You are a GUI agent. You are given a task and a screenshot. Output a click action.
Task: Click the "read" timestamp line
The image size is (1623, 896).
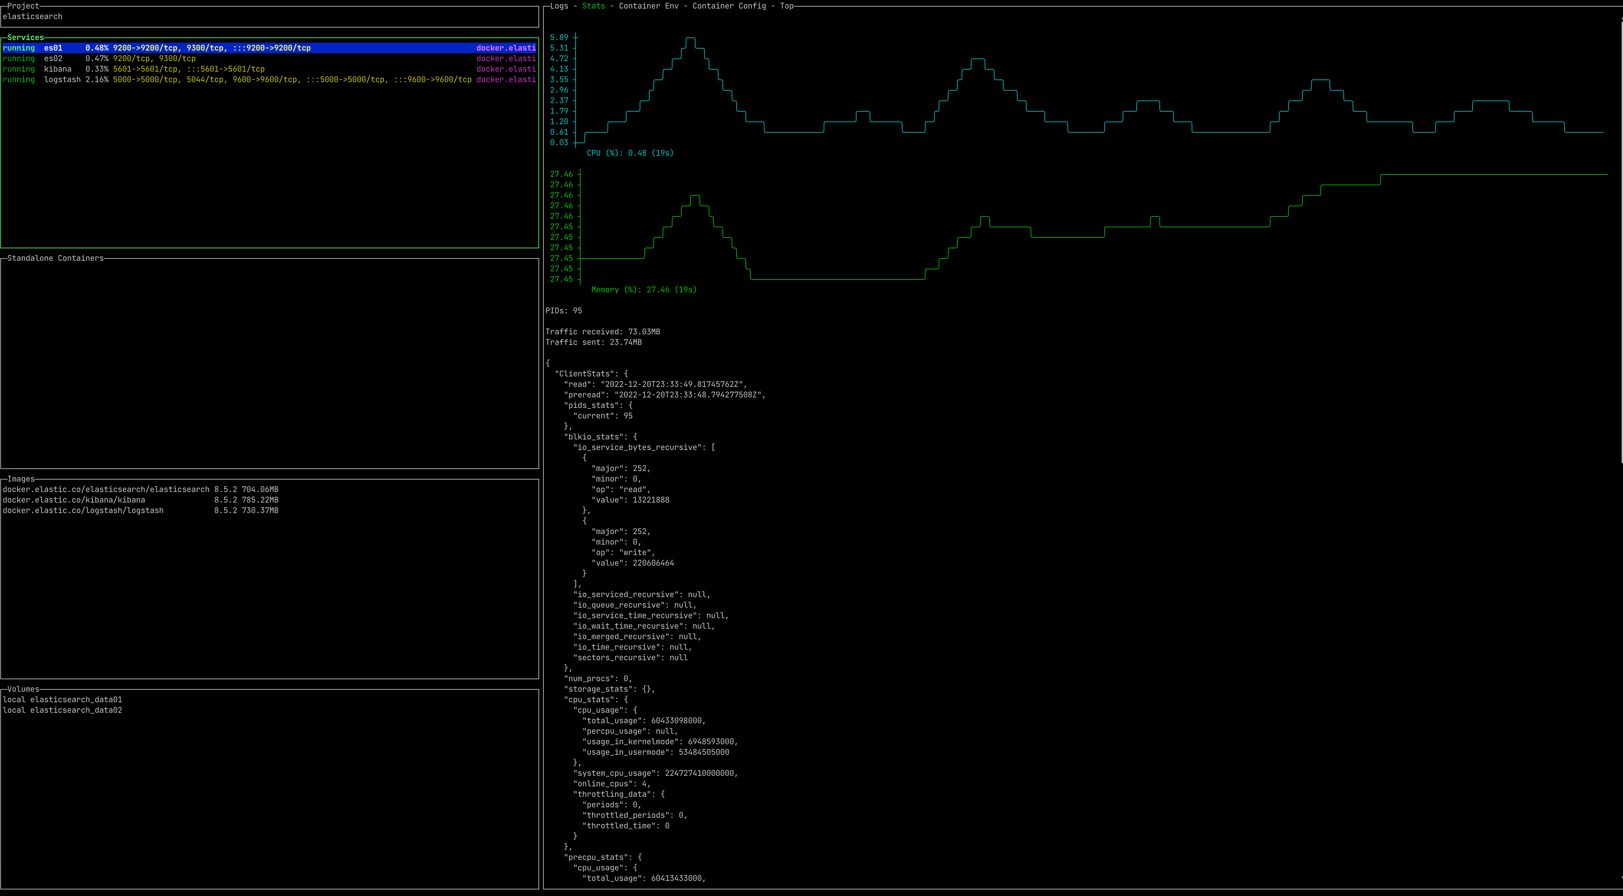(x=656, y=384)
